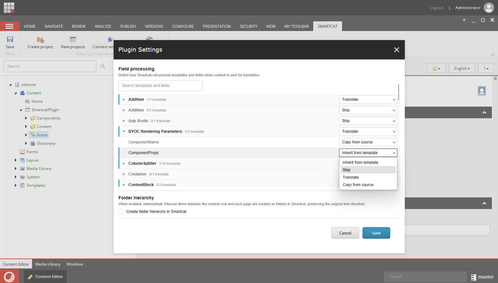Click the Administrator user avatar
Viewport: 498px width, 283px height.
[489, 8]
